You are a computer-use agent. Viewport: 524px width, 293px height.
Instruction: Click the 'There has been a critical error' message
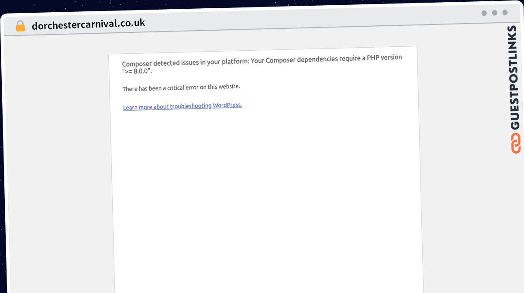(x=181, y=87)
